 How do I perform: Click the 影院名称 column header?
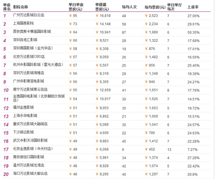click(21, 7)
